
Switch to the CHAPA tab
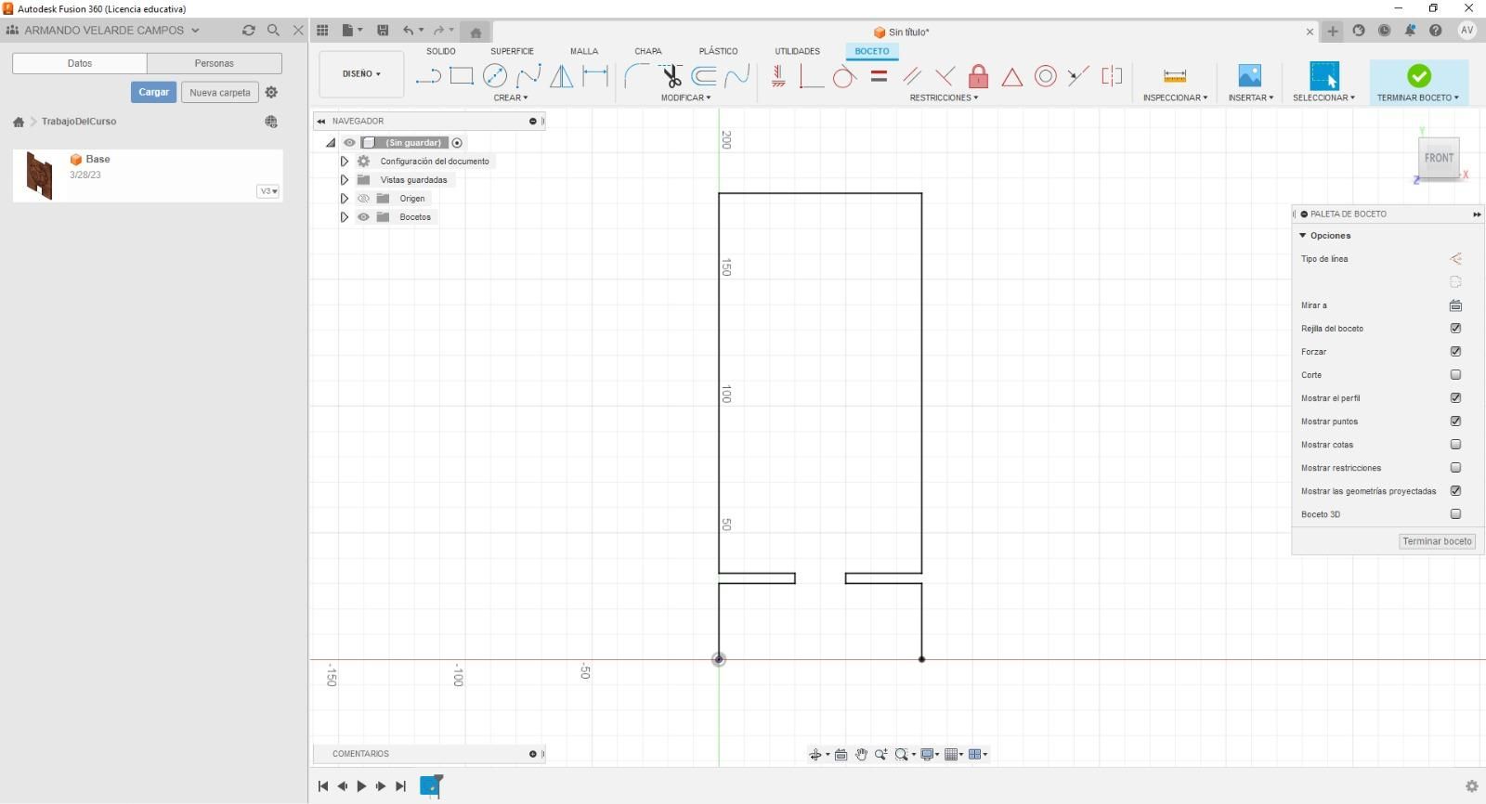pos(648,51)
